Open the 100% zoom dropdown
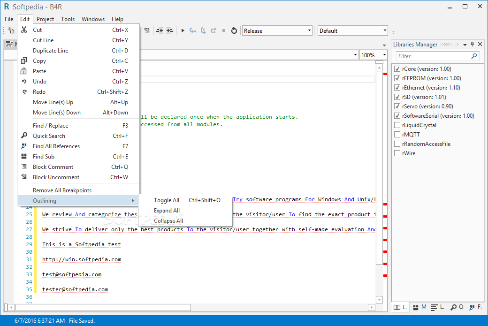 373,55
